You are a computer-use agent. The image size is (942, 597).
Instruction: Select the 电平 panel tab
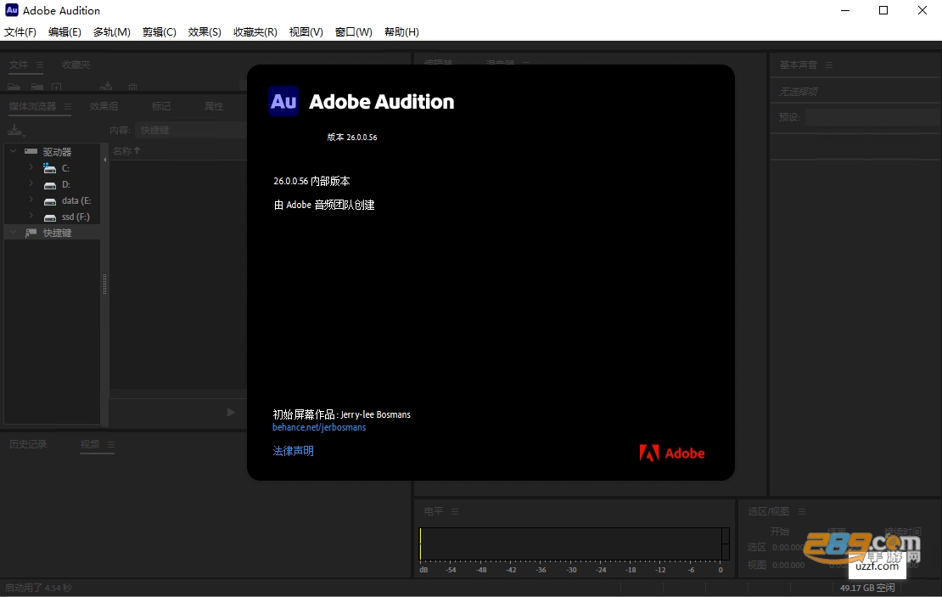tap(434, 511)
